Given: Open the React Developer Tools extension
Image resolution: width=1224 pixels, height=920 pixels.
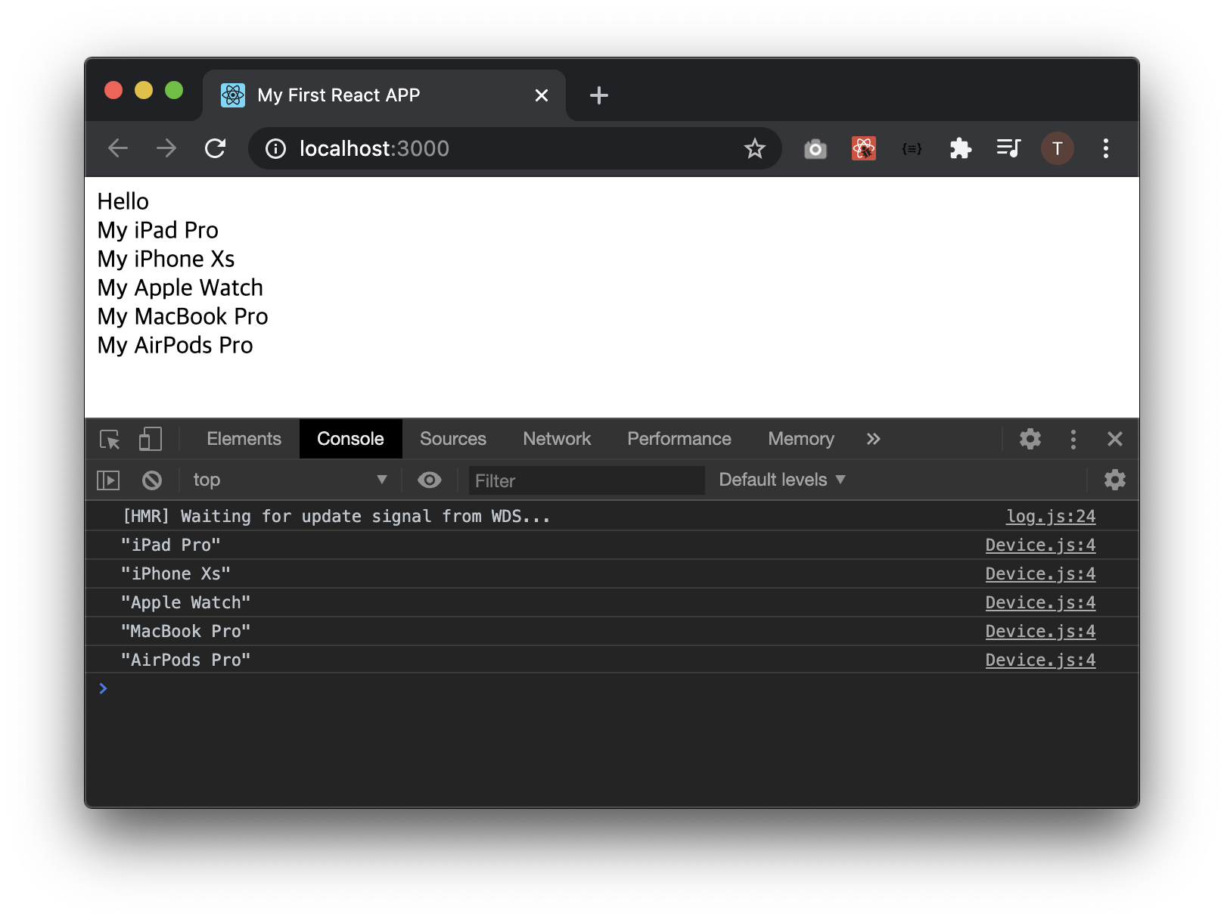Looking at the screenshot, I should pos(863,148).
